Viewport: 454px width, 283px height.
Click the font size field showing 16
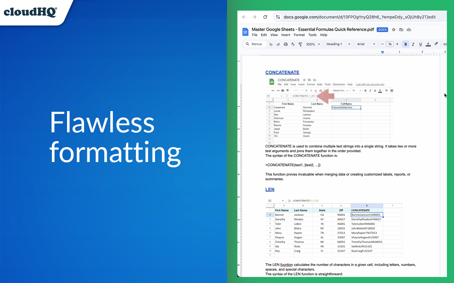tap(390, 44)
